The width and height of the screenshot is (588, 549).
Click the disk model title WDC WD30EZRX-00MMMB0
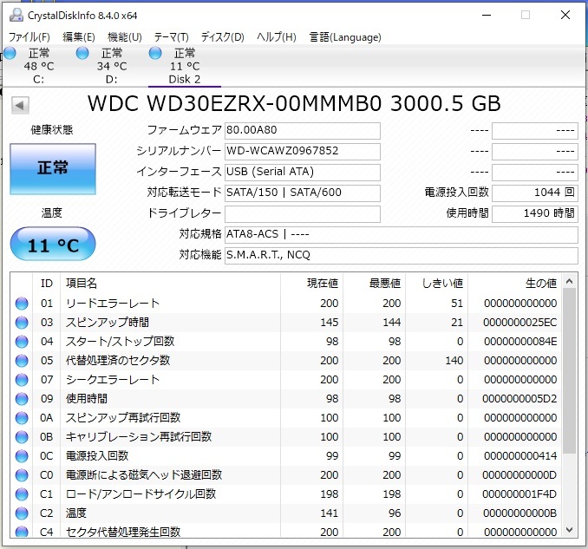tap(234, 103)
